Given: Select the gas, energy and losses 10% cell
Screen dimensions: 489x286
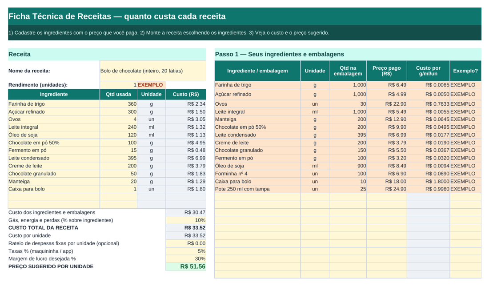Looking at the screenshot, I should point(186,220).
